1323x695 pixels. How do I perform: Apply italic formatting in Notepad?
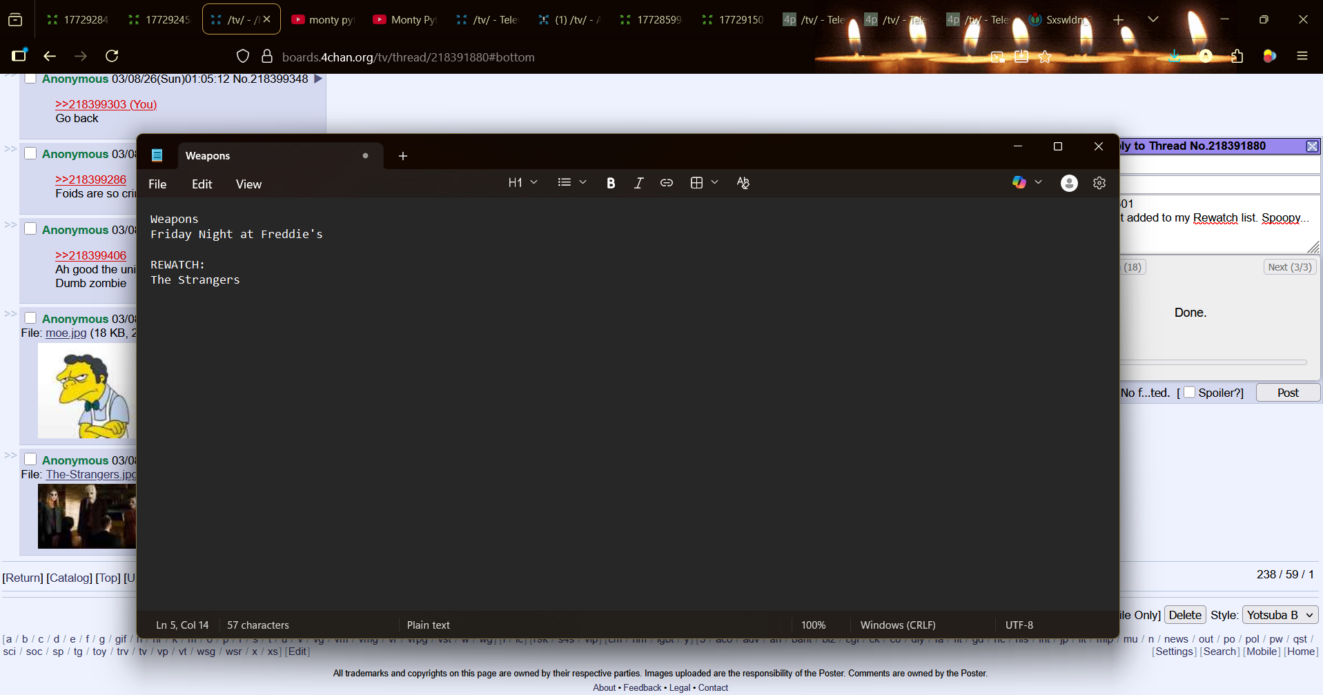[x=638, y=183]
